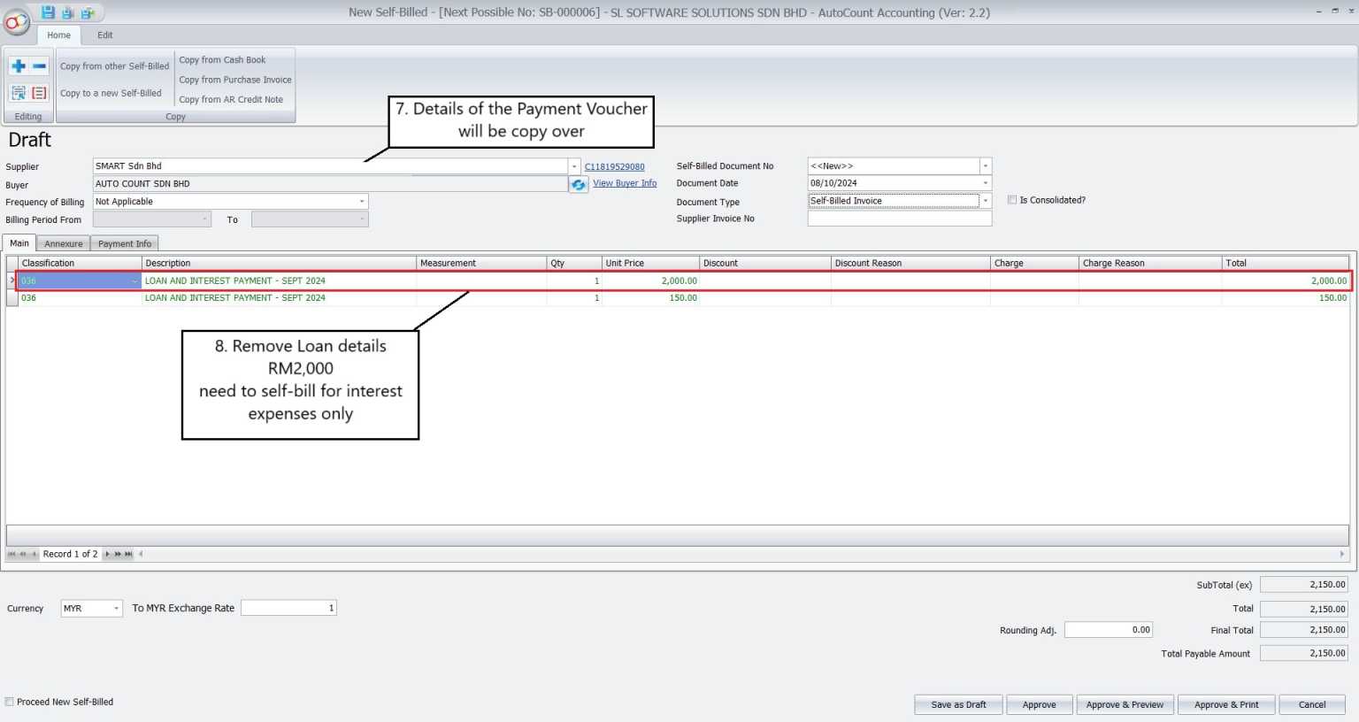1359x722 pixels.
Task: Go to next record in navigator
Action: click(107, 554)
